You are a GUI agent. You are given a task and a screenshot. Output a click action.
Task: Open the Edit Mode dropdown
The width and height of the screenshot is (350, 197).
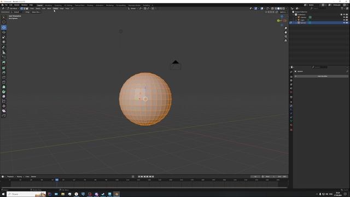[x=13, y=9]
